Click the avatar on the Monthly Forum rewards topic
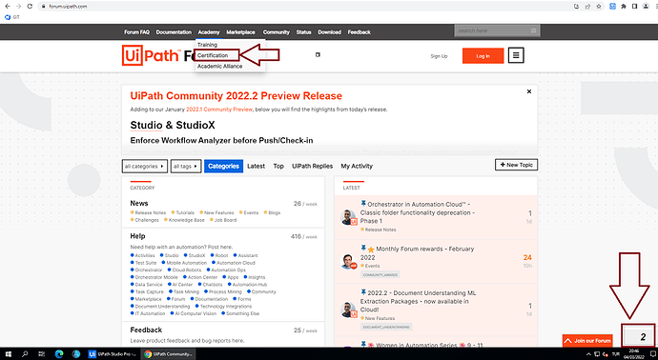This screenshot has height=360, width=658. pos(348,262)
